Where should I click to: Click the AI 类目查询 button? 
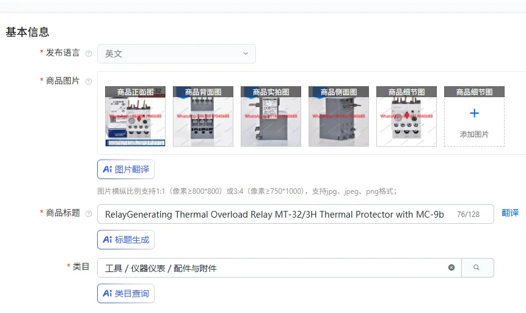[126, 293]
